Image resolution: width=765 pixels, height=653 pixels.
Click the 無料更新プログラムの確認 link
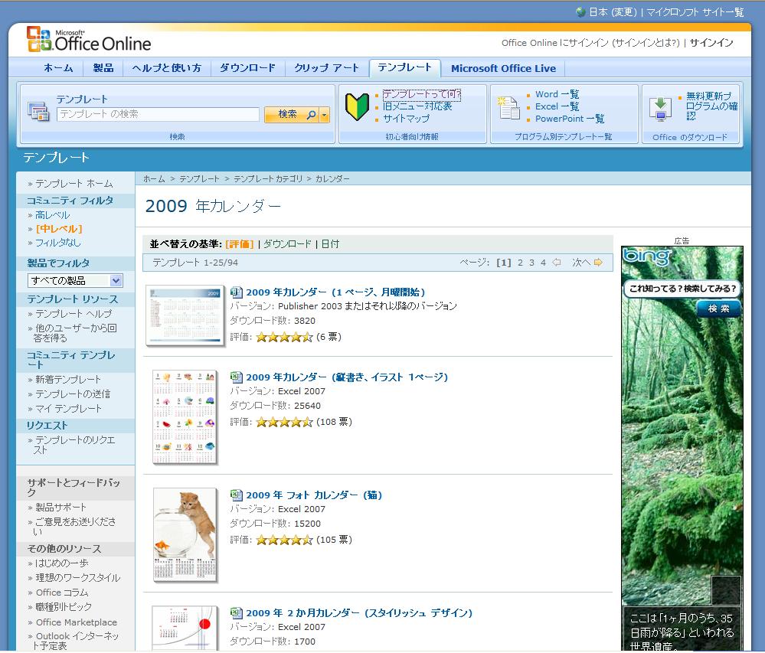pos(712,106)
